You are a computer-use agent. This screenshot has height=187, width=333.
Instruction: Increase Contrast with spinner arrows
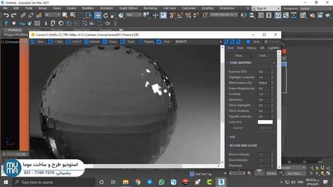pyautogui.click(x=272, y=94)
